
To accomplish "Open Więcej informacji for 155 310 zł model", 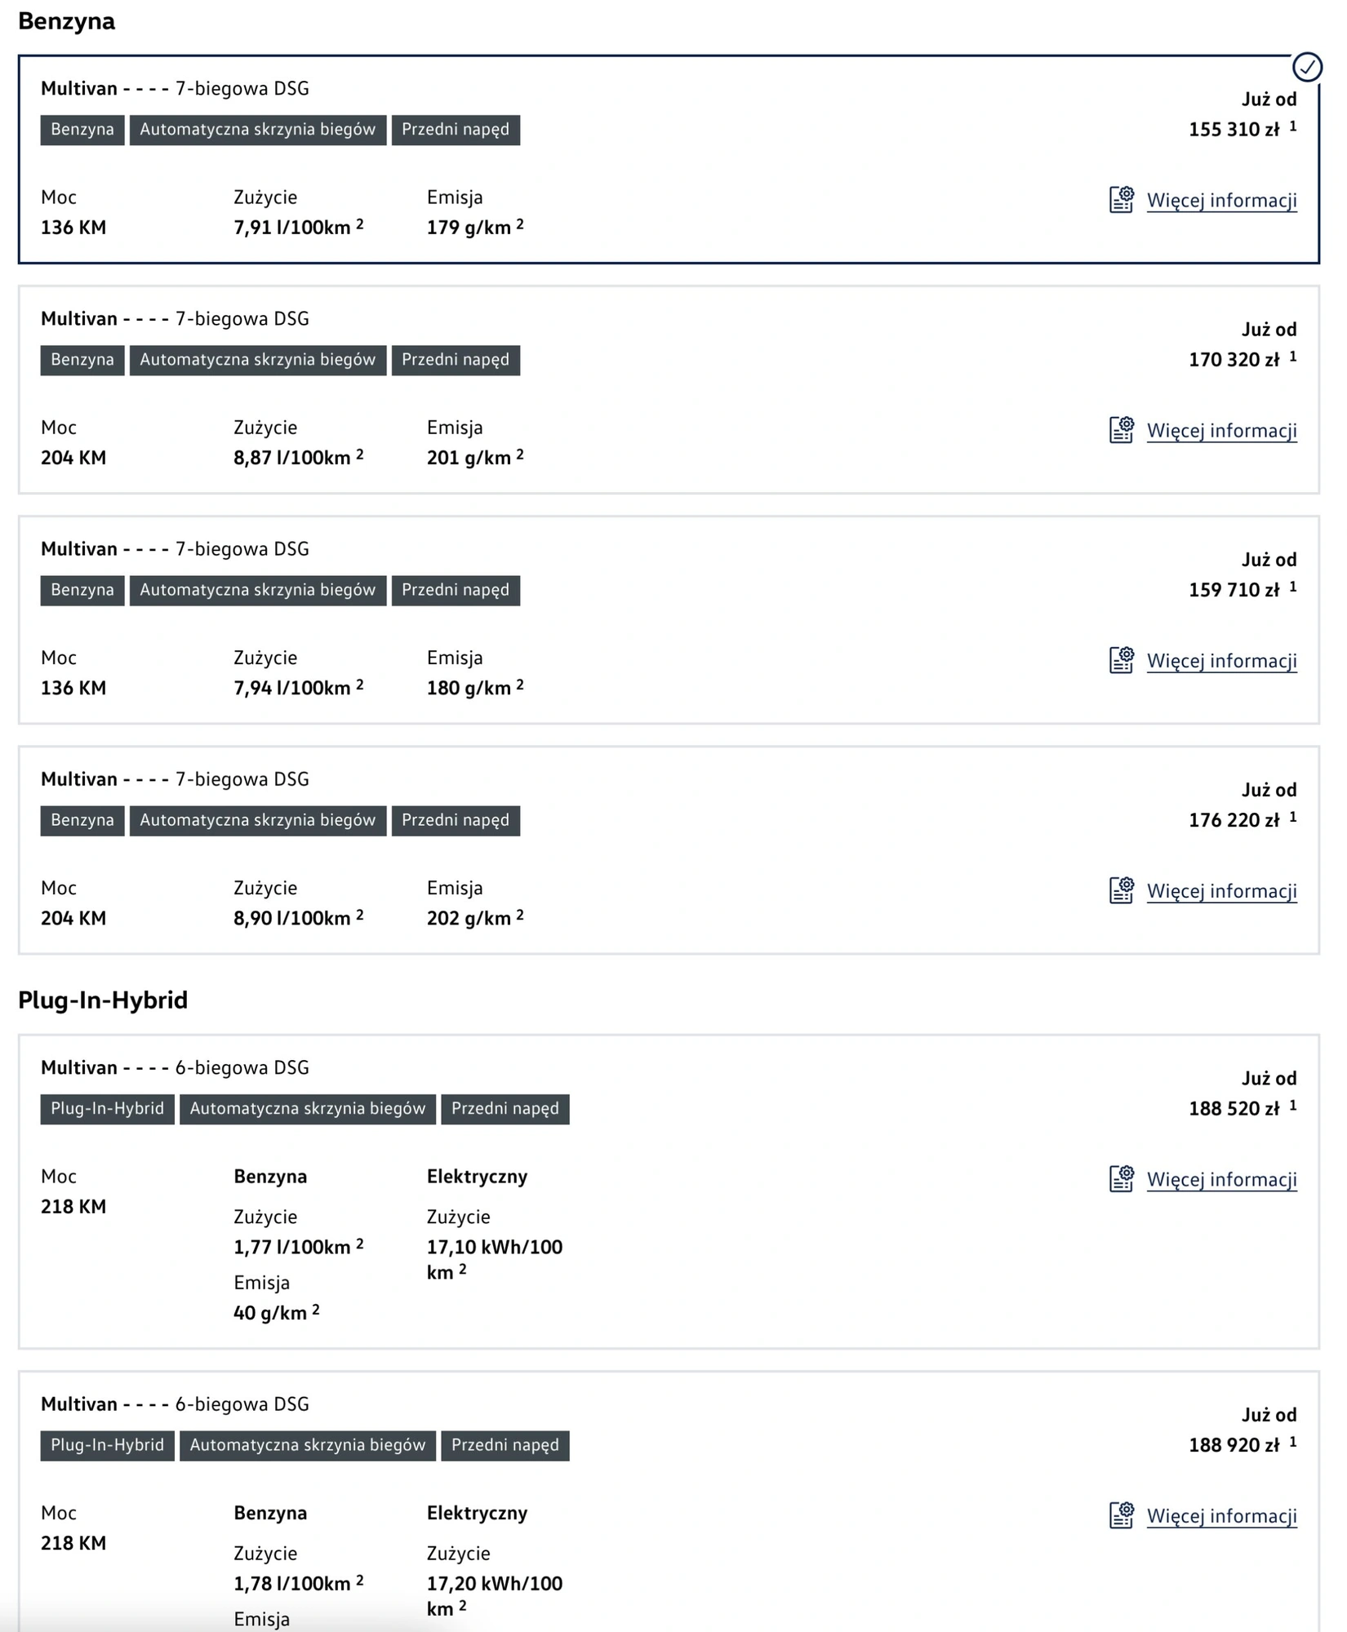I will [x=1221, y=200].
